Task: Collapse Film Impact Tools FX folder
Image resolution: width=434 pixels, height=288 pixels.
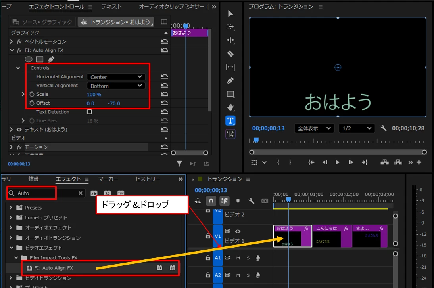Action: [16, 257]
